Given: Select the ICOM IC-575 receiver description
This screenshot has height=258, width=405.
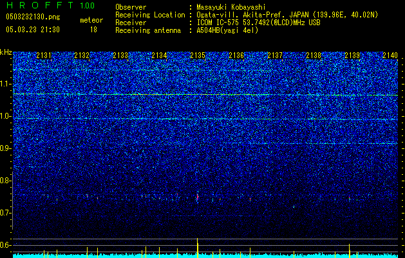Looking at the screenshot, I should (258, 23).
